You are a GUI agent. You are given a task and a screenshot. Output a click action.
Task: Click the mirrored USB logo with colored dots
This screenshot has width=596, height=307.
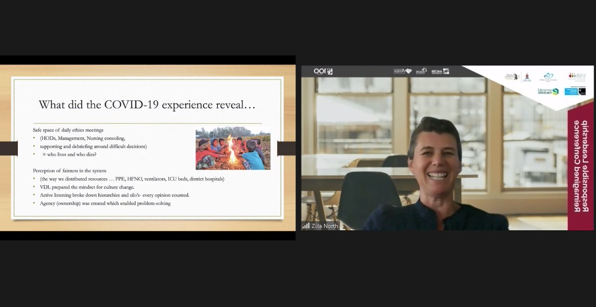point(577,76)
